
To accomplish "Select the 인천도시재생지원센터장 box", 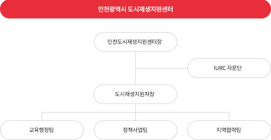I will [x=135, y=42].
